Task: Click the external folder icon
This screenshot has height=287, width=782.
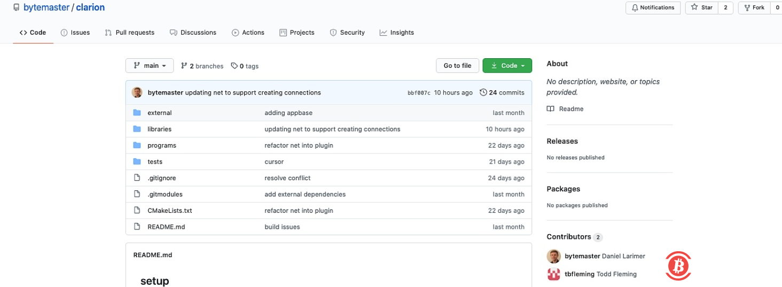Action: pyautogui.click(x=137, y=113)
